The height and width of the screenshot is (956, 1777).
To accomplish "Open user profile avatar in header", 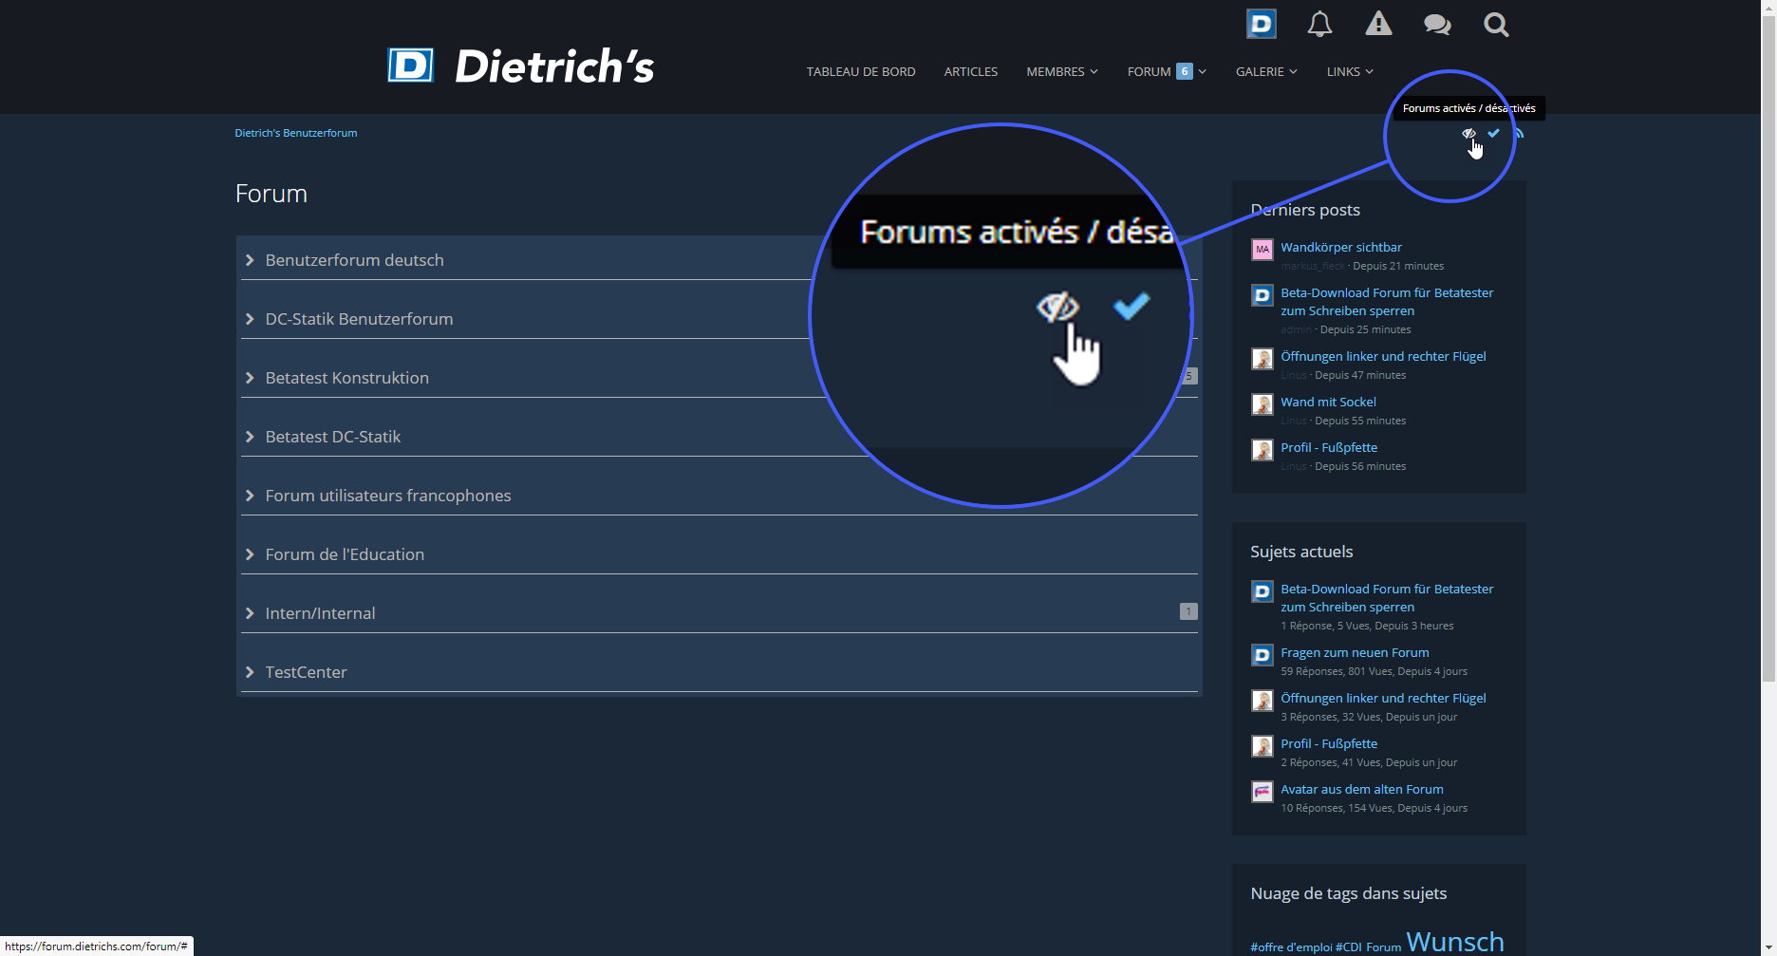I will pyautogui.click(x=1262, y=25).
